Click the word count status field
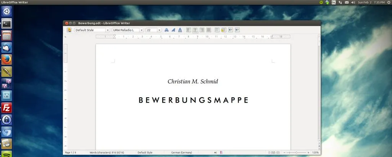 click(107, 152)
